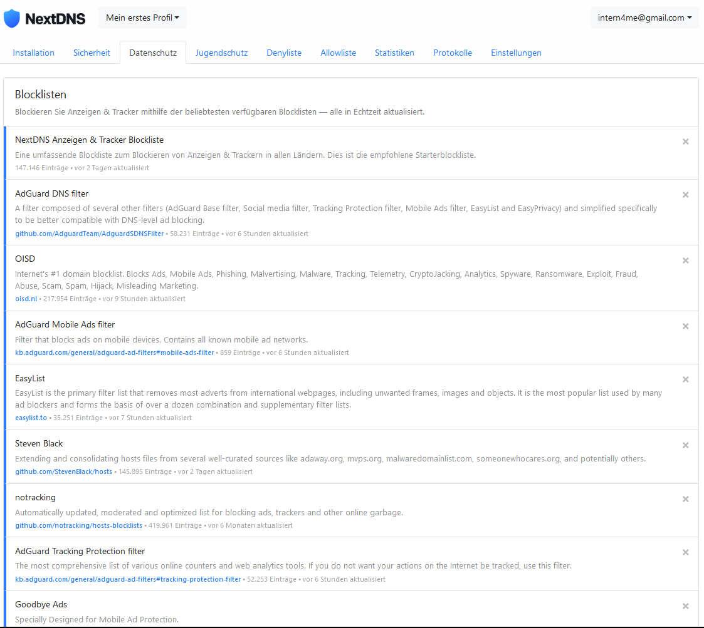
Task: Open github.com/AdguardTeam/AdguardSDNSFilter link
Action: coord(90,234)
